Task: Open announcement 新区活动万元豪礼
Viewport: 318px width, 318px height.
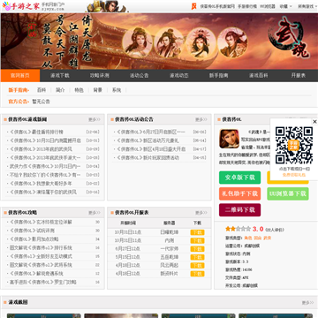Action: [x=148, y=140]
